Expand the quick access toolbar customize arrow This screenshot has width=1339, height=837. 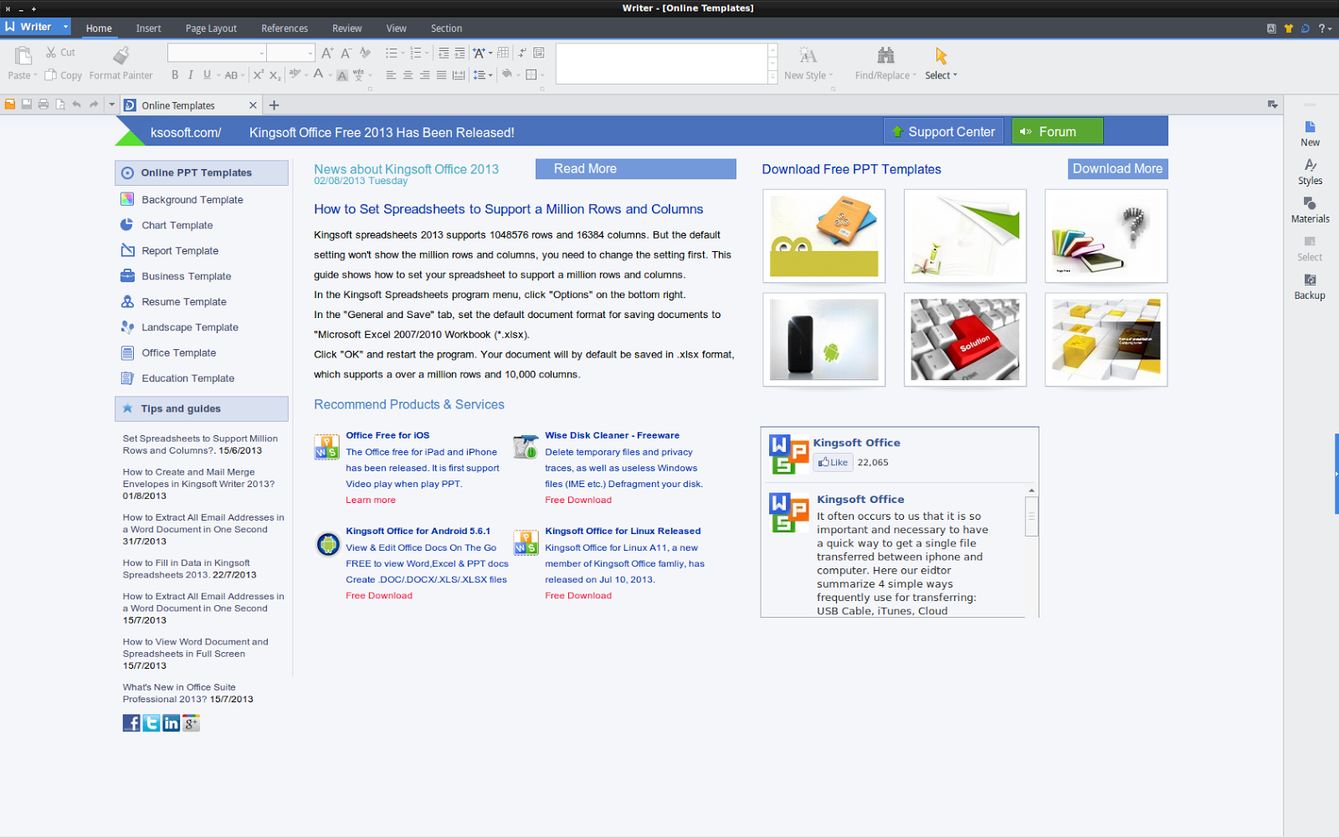[111, 105]
